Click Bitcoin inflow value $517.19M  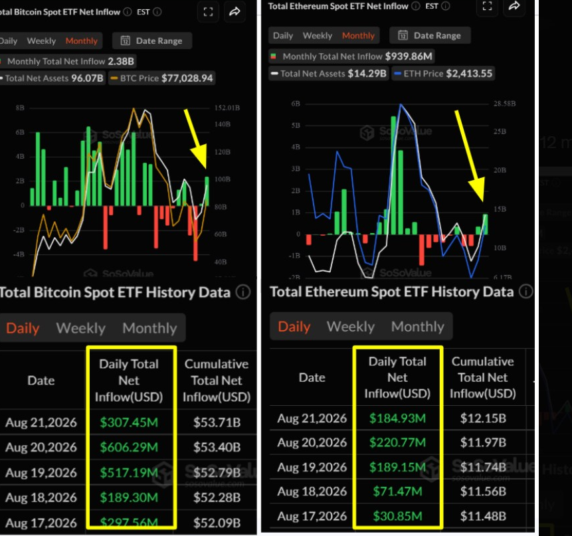click(129, 472)
